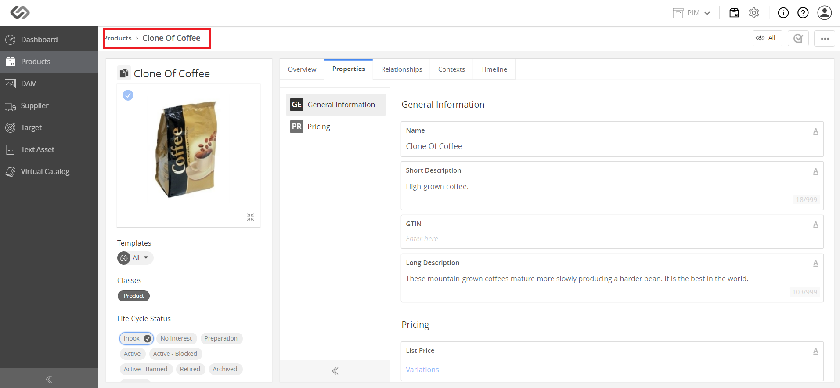Select the Properties tab
The height and width of the screenshot is (388, 840).
click(x=349, y=69)
